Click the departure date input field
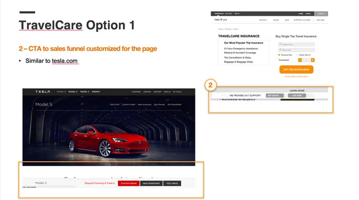The width and height of the screenshot is (359, 200). coord(296,45)
